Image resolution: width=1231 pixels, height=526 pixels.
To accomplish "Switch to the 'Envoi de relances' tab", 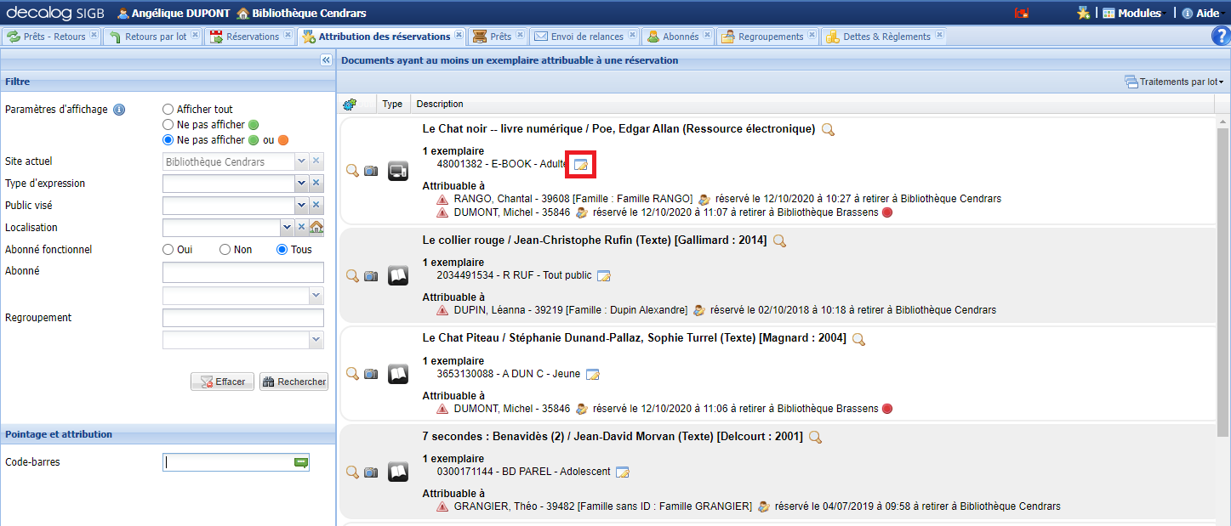I will (579, 37).
